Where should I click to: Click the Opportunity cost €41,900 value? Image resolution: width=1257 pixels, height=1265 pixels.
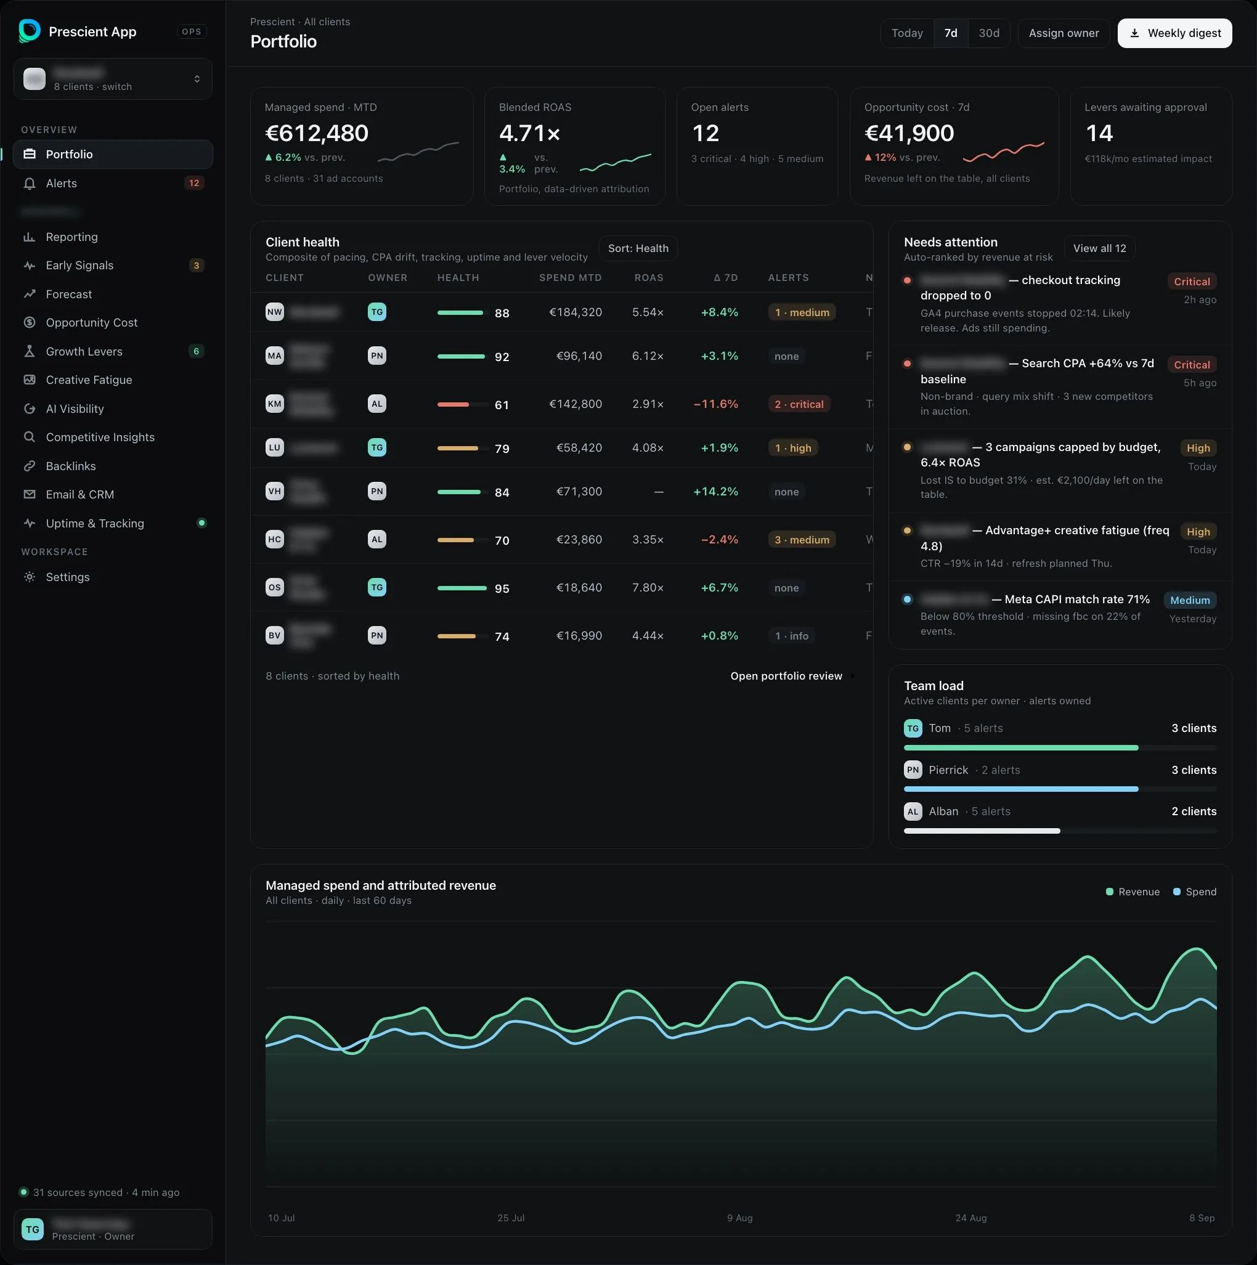tap(909, 133)
